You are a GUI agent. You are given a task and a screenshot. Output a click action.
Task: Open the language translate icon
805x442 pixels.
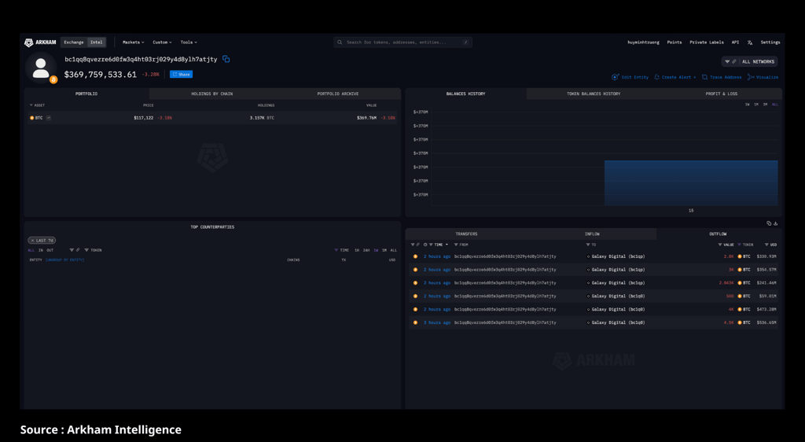tap(749, 42)
